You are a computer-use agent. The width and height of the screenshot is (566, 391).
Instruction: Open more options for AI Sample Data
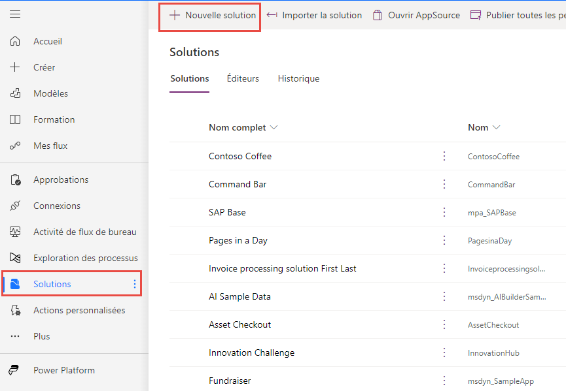(444, 296)
